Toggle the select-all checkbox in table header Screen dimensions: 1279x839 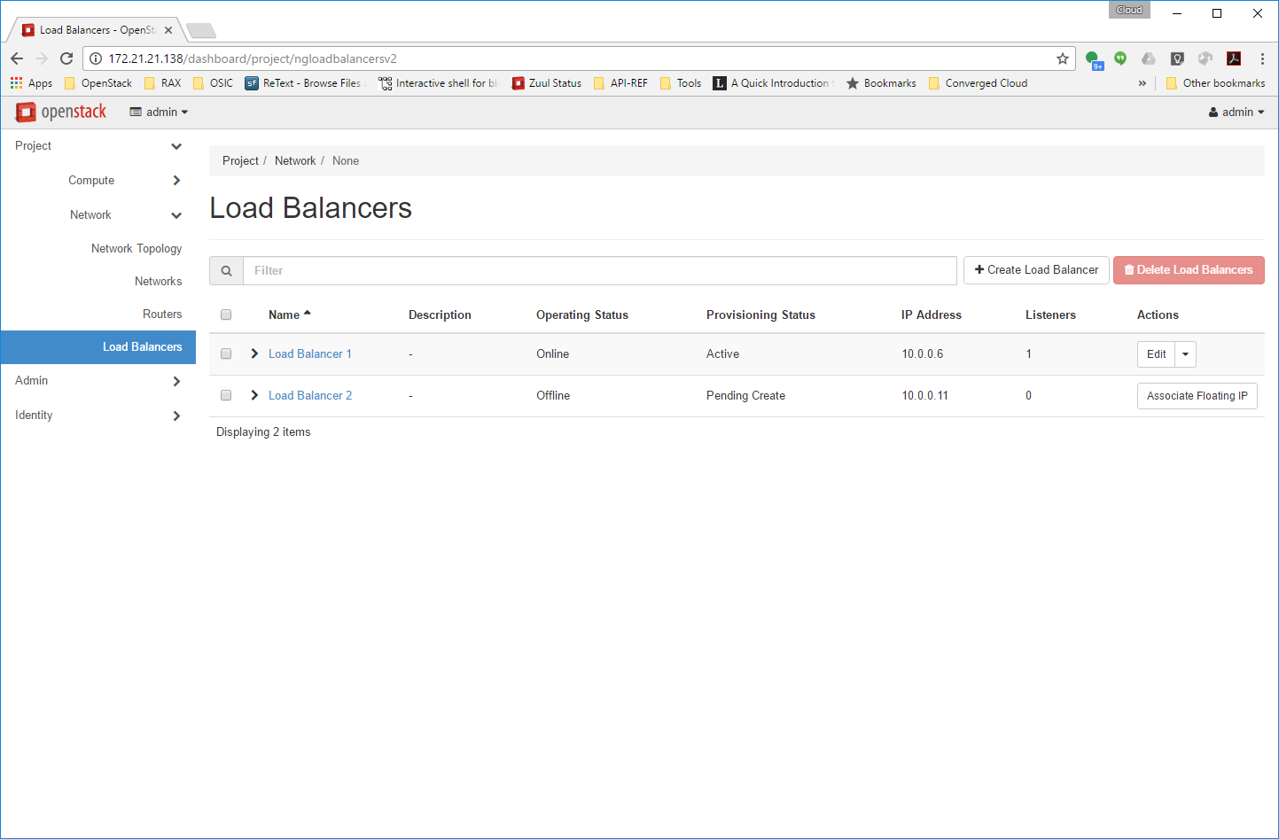click(226, 315)
